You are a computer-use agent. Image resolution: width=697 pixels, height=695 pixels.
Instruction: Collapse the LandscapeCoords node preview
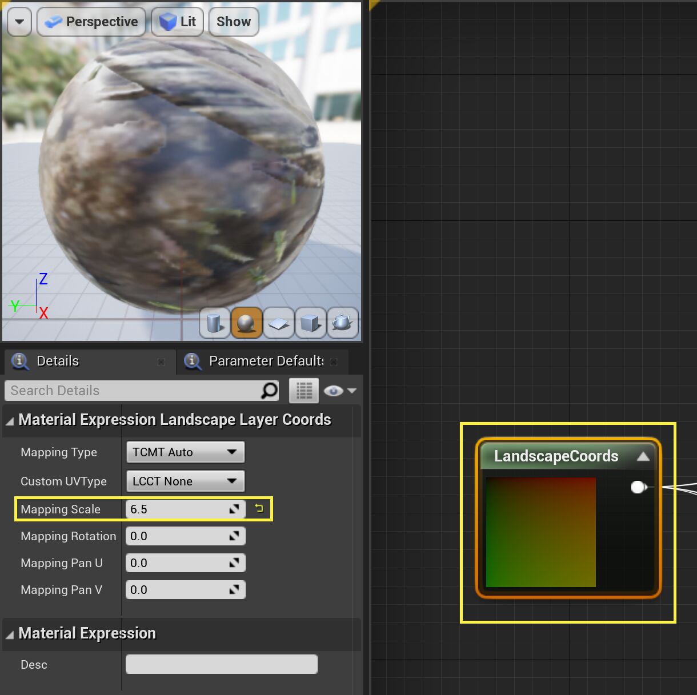click(643, 456)
